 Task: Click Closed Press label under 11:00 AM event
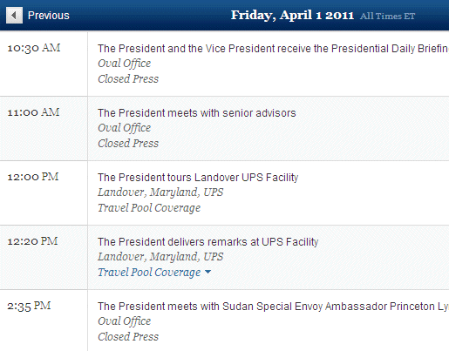tap(128, 143)
